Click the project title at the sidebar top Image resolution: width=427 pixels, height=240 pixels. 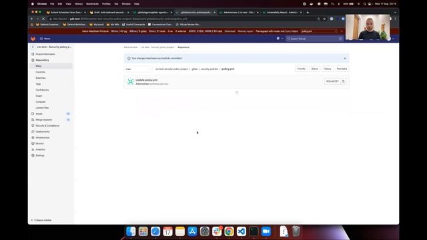54,47
